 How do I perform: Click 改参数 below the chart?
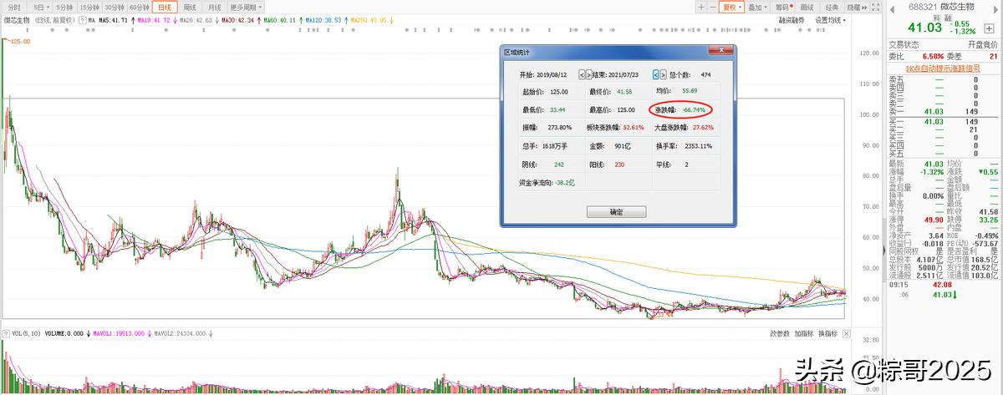779,333
